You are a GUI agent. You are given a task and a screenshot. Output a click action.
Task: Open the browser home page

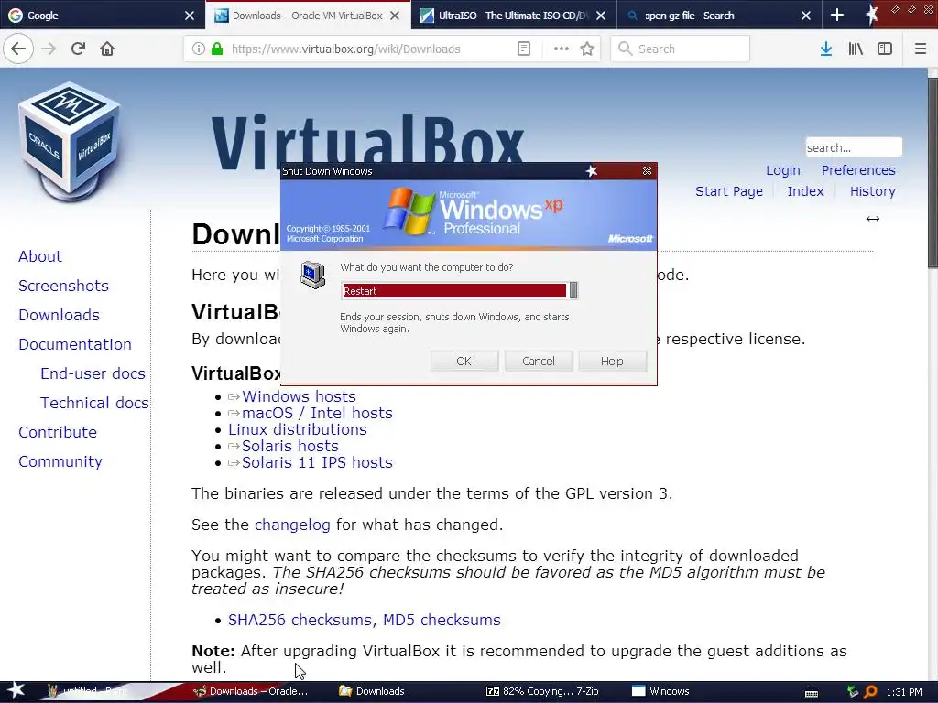pyautogui.click(x=107, y=49)
